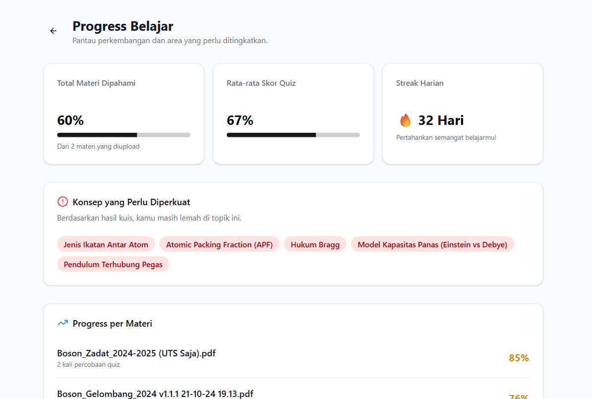Select the Atomic Packing Fraction (APF) chip
The height and width of the screenshot is (399, 592).
point(220,244)
